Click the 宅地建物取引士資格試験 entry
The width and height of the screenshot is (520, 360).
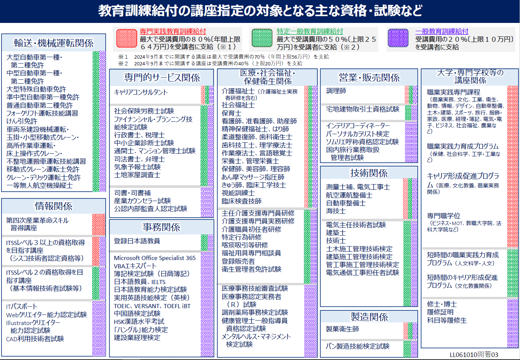coord(362,109)
